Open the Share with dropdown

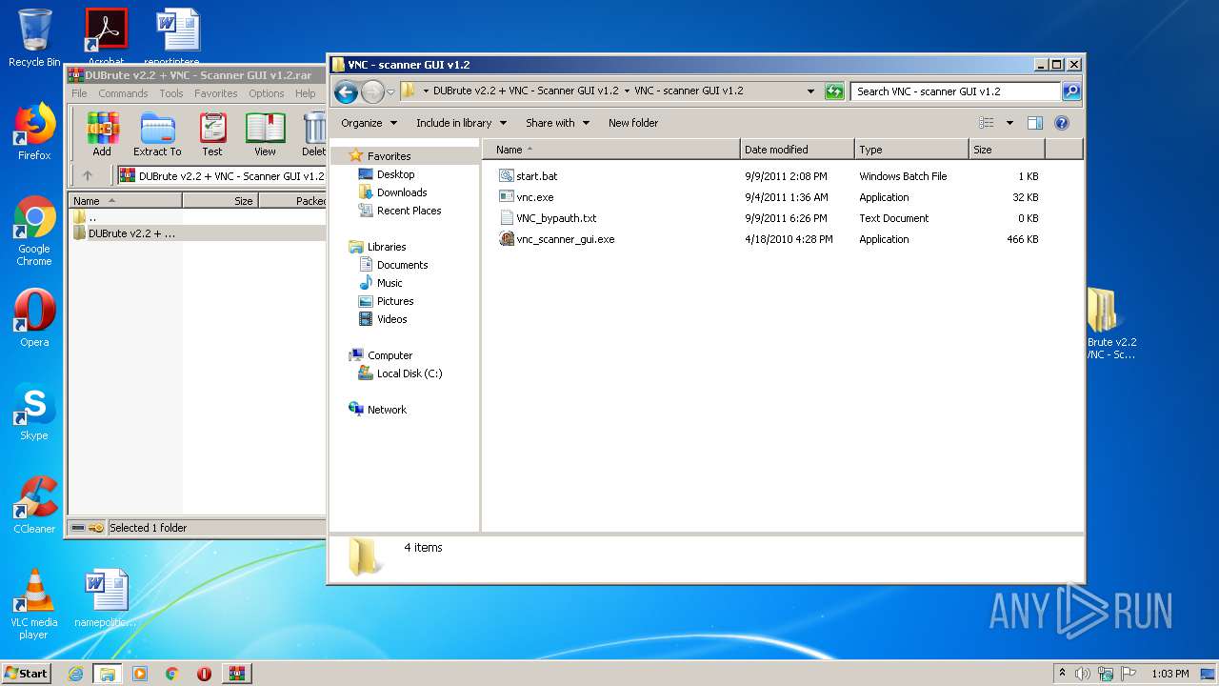[558, 123]
